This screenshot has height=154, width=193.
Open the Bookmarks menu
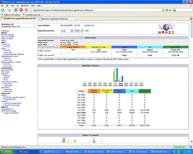25,5
